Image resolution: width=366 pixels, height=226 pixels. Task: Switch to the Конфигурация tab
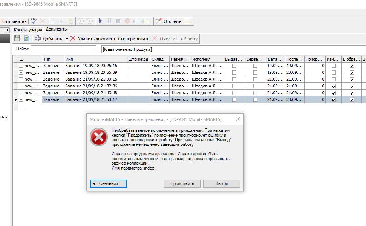(28, 30)
